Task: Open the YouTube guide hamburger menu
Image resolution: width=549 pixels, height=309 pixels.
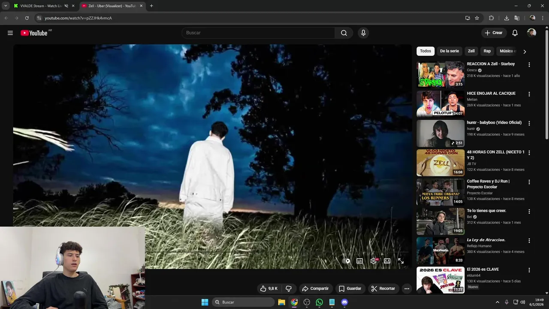Action: [10, 33]
